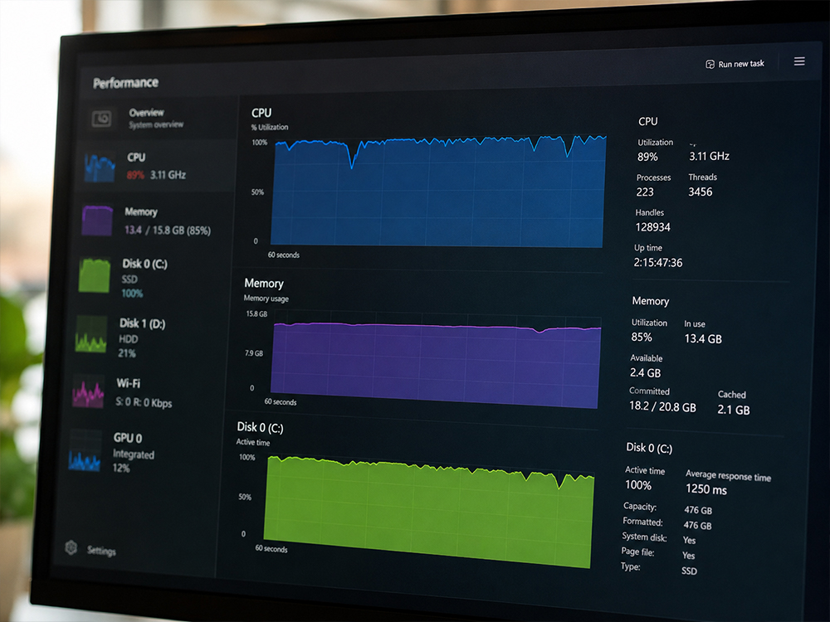Click the '% Utilization' label

pos(270,127)
